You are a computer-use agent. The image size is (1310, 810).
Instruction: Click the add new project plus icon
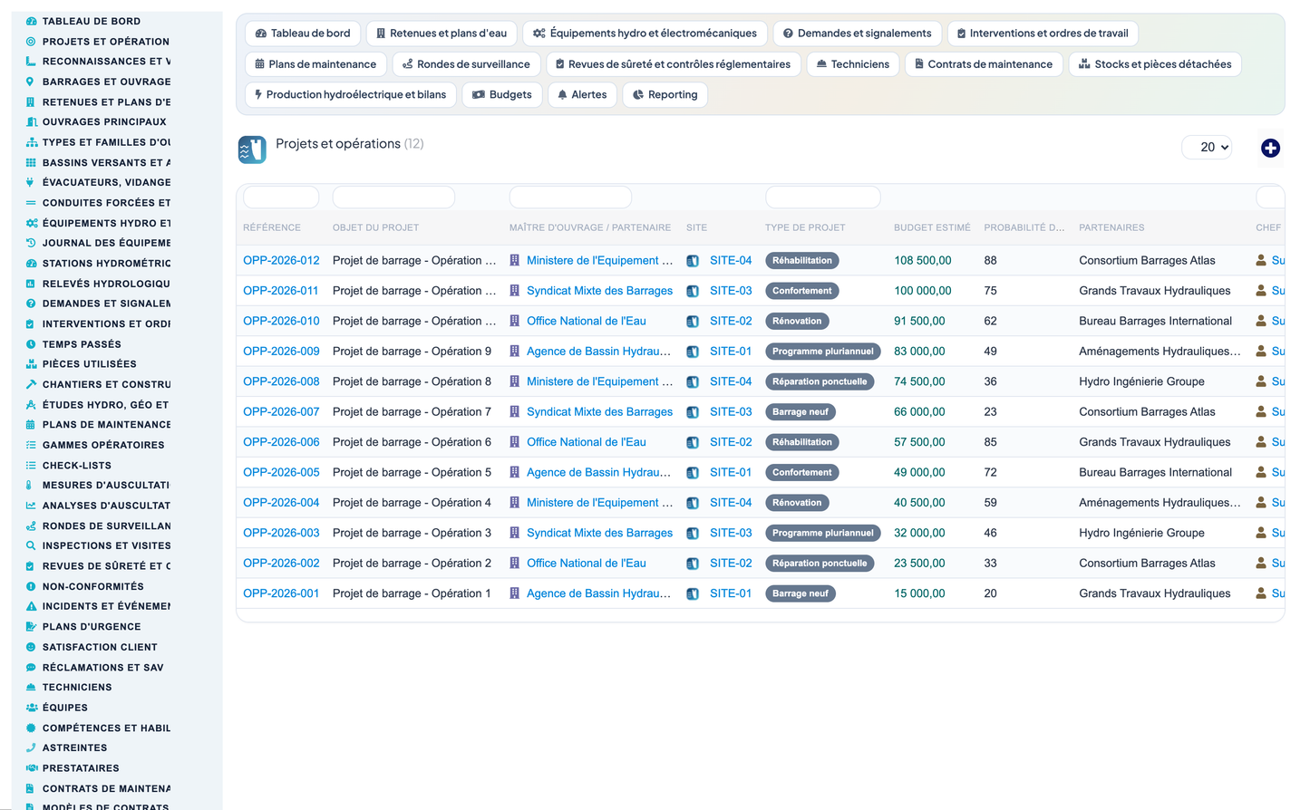pyautogui.click(x=1270, y=148)
